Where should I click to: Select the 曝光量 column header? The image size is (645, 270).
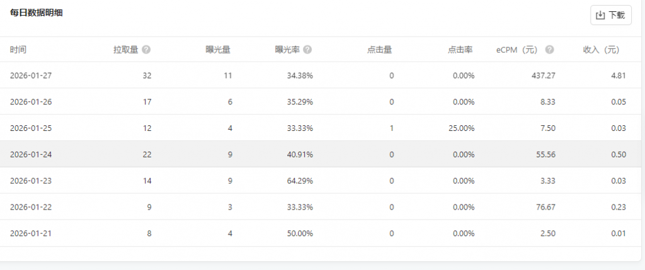point(217,50)
